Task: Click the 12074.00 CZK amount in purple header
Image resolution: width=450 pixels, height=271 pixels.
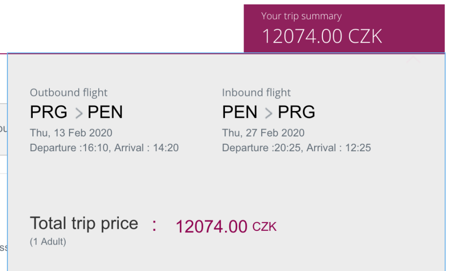Action: 322,37
